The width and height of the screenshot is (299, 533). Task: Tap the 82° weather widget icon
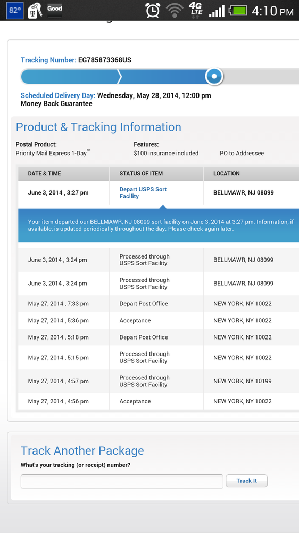tap(14, 10)
